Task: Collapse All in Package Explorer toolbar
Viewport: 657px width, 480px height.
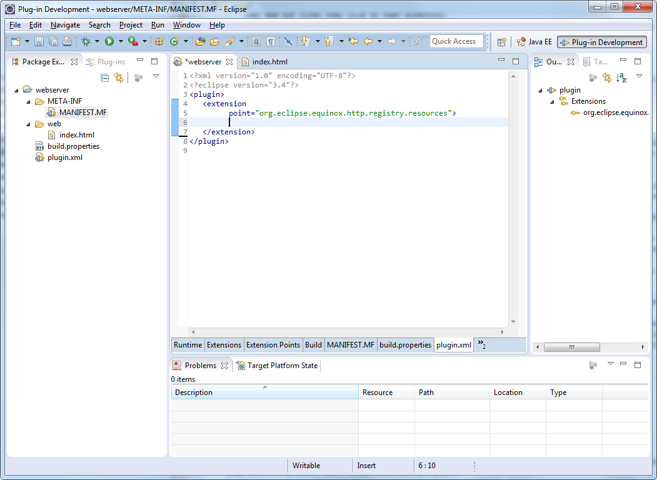Action: pos(105,77)
